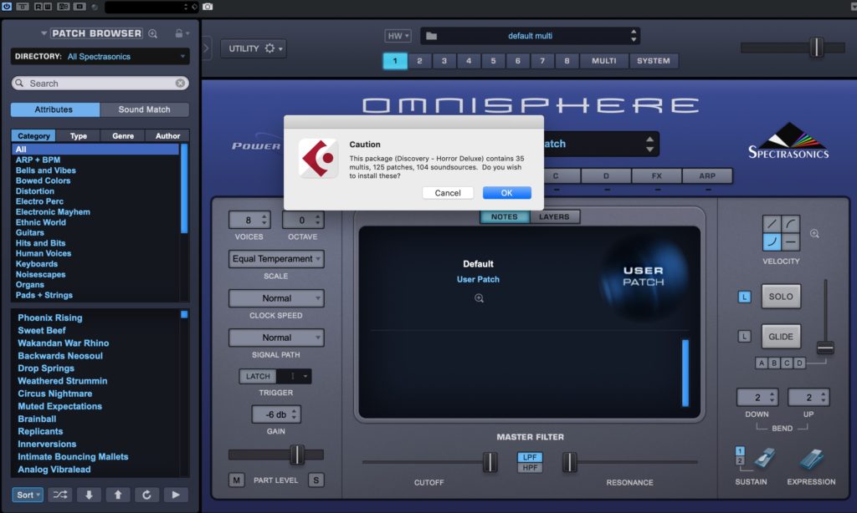Open the MULTI page tab

[604, 61]
